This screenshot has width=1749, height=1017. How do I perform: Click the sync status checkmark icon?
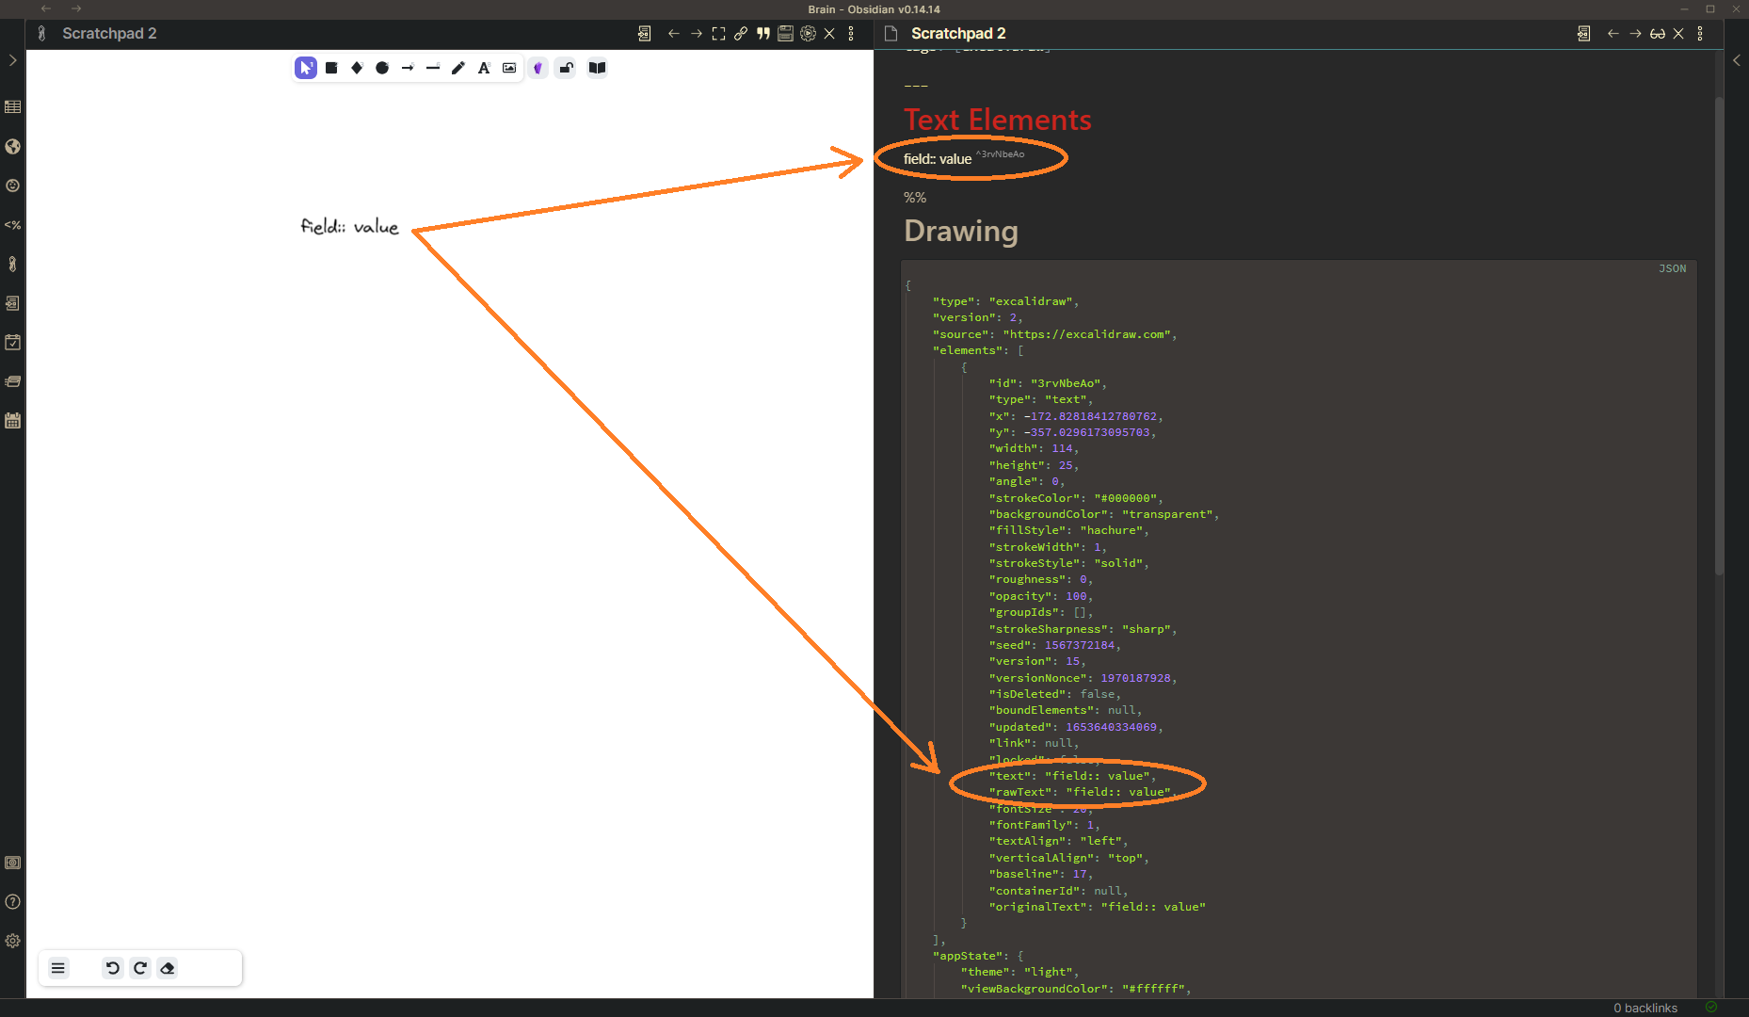coord(1711,1008)
